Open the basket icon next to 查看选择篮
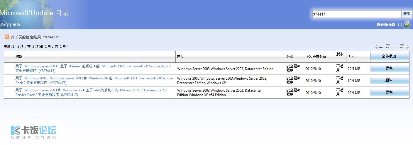 point(407,25)
